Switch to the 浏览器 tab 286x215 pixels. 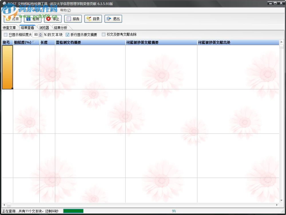44,28
